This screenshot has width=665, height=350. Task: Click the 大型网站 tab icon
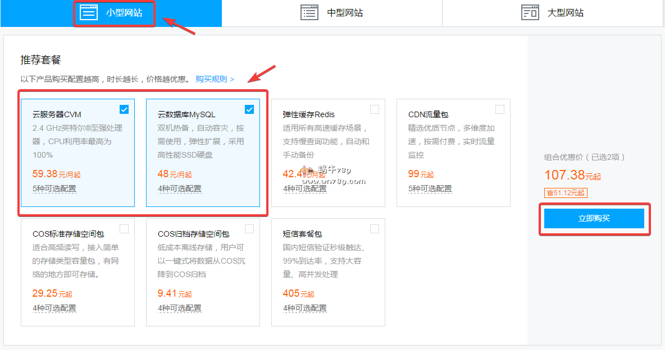[x=530, y=12]
